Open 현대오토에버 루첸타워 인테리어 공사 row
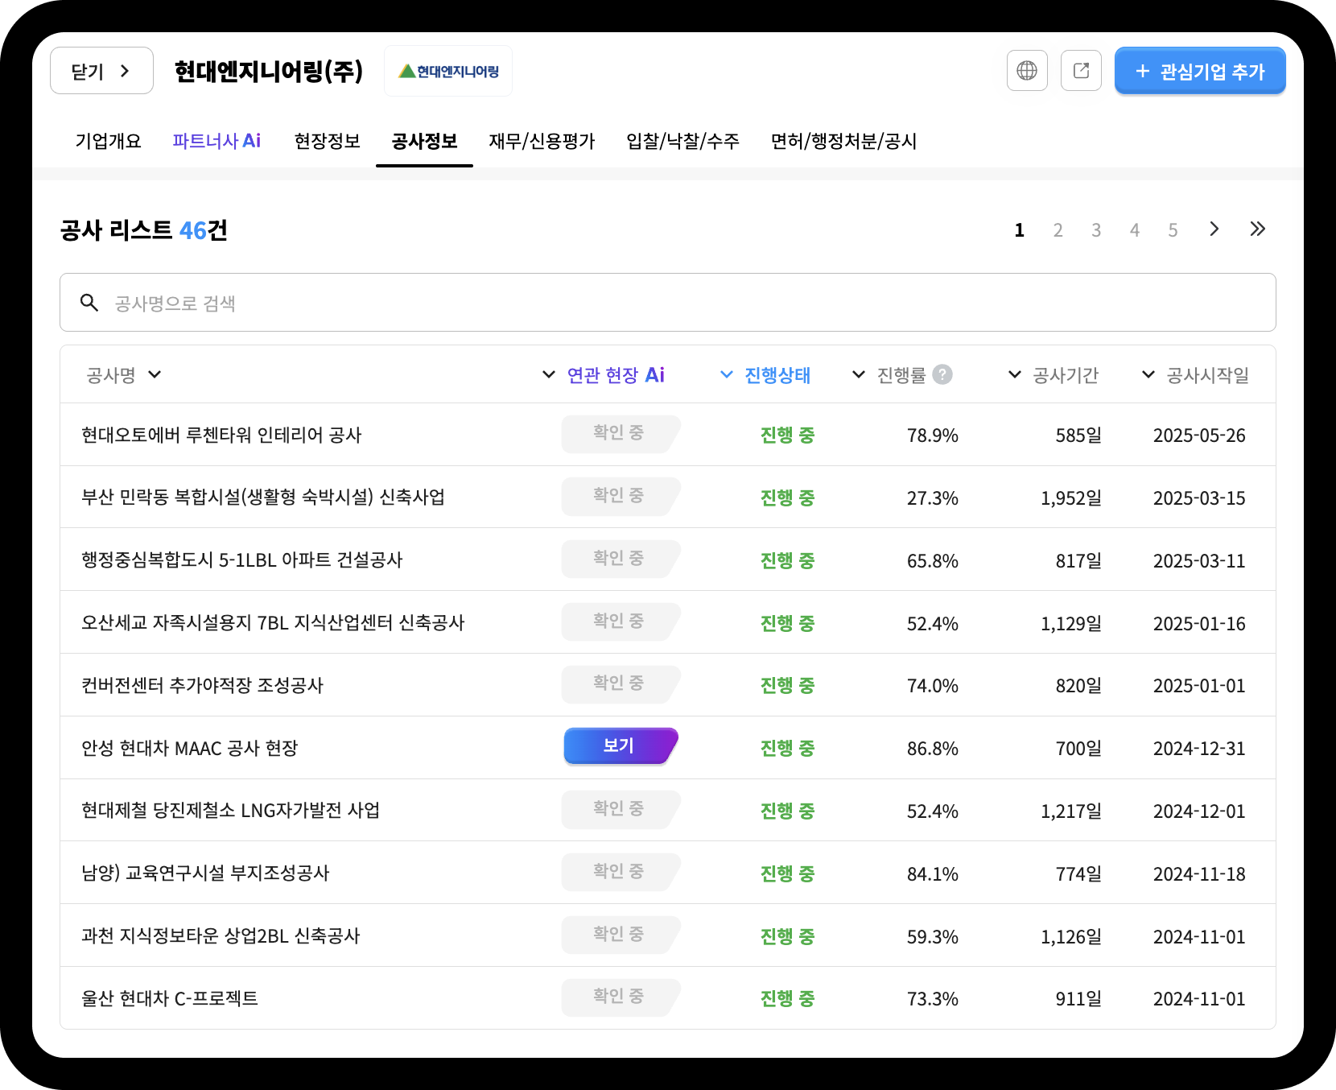Screen dimensions: 1336x1090 pyautogui.click(x=668, y=435)
